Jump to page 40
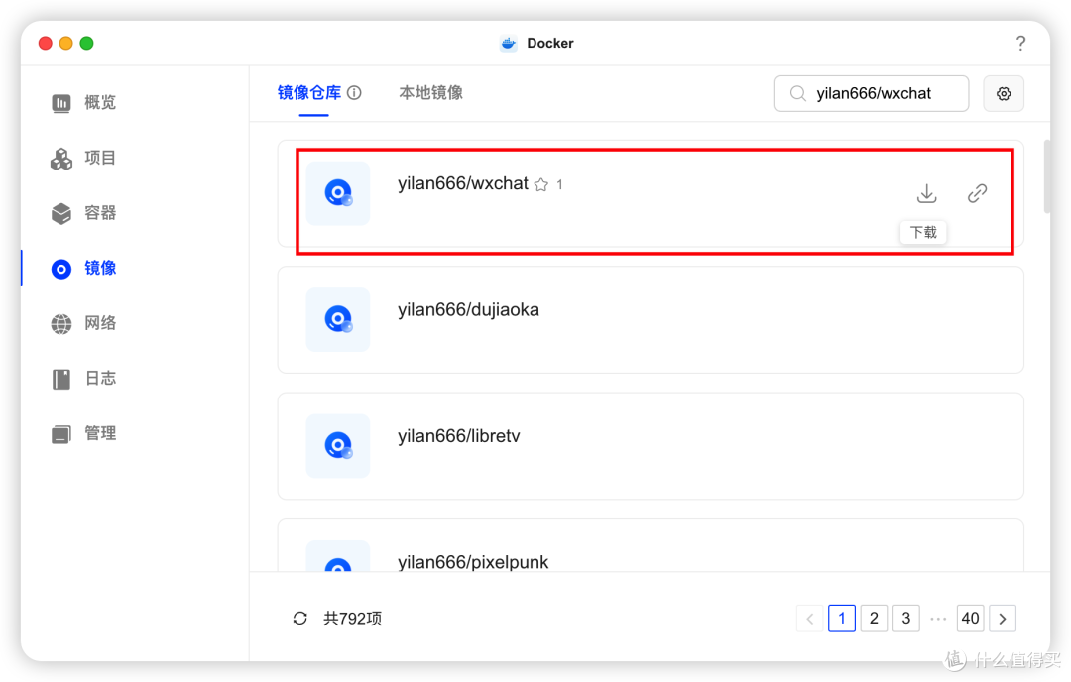This screenshot has width=1071, height=682. tap(970, 618)
